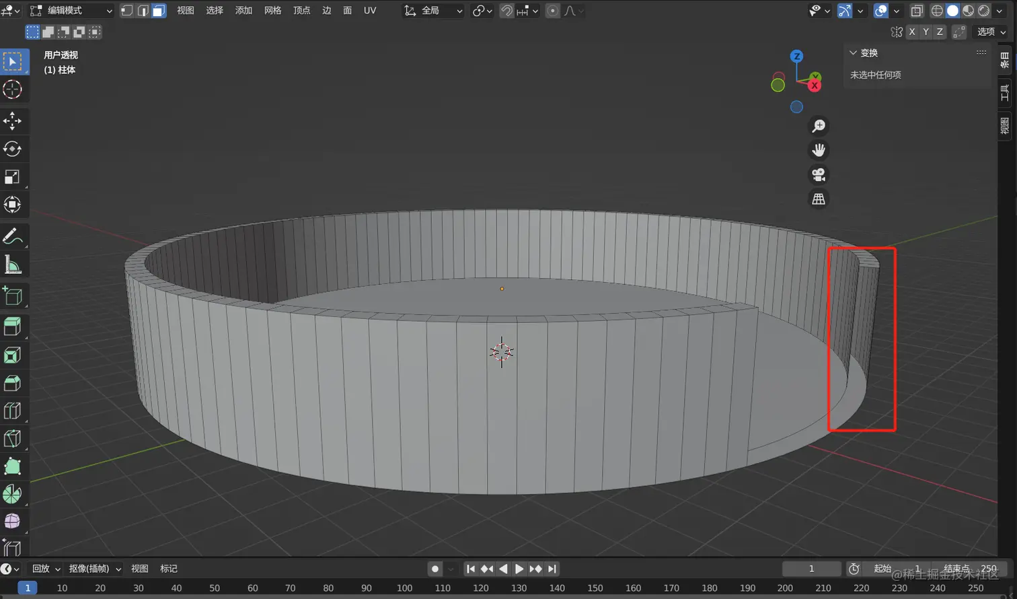Select wireframe viewport shading
Image resolution: width=1017 pixels, height=599 pixels.
tap(937, 10)
